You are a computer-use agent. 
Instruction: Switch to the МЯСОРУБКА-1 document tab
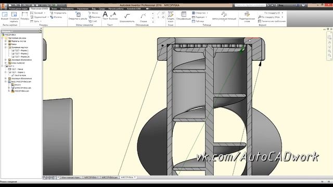(x=92, y=178)
